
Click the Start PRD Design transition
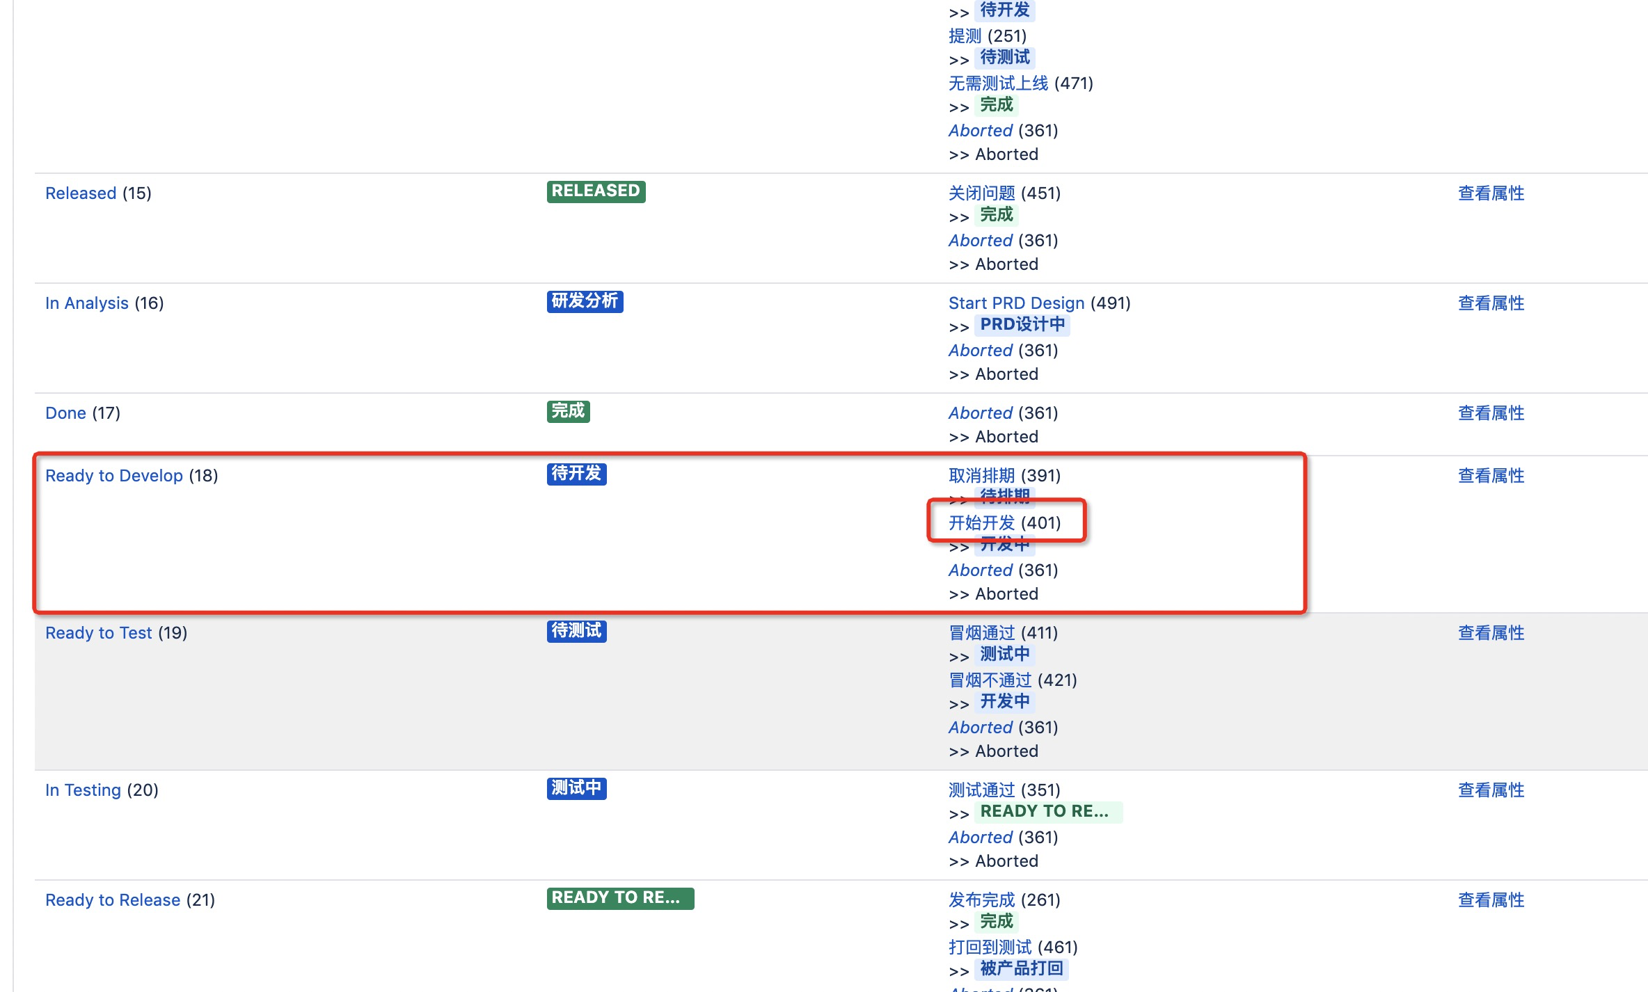tap(1016, 303)
